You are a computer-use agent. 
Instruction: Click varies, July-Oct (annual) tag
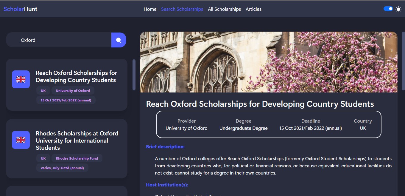pyautogui.click(x=62, y=168)
